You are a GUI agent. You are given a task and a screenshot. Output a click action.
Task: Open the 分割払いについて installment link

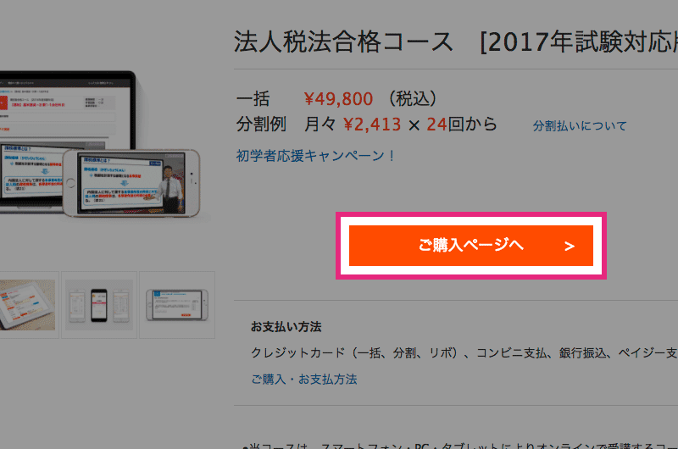(580, 125)
